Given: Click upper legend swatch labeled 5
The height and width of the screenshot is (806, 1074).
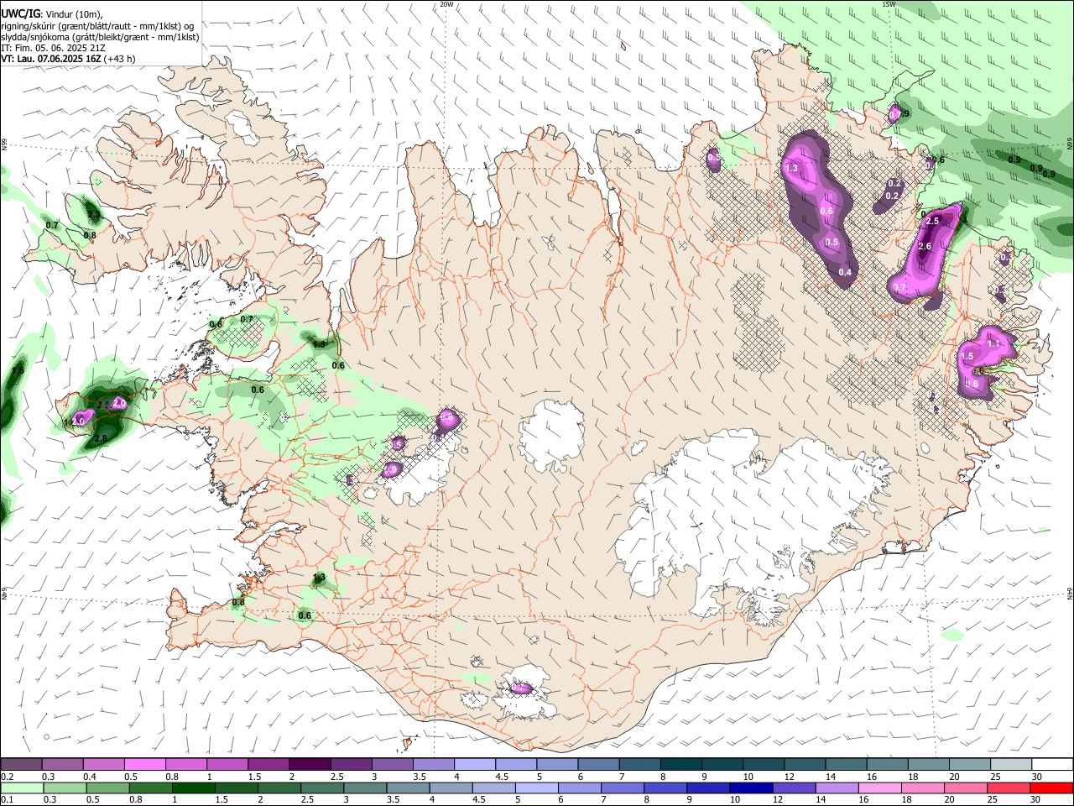Looking at the screenshot, I should [x=557, y=765].
